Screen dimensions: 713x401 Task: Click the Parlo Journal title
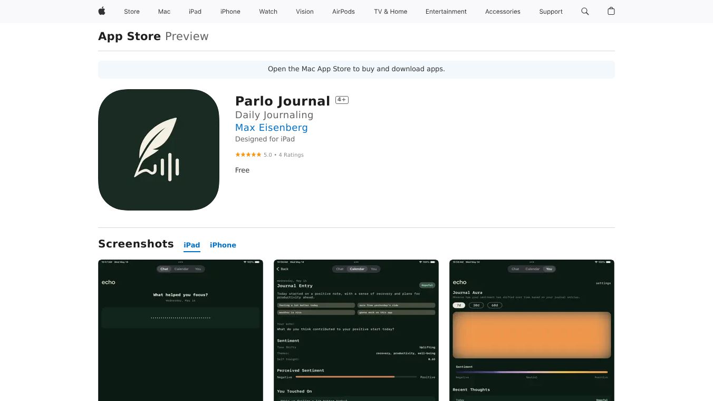click(x=283, y=101)
